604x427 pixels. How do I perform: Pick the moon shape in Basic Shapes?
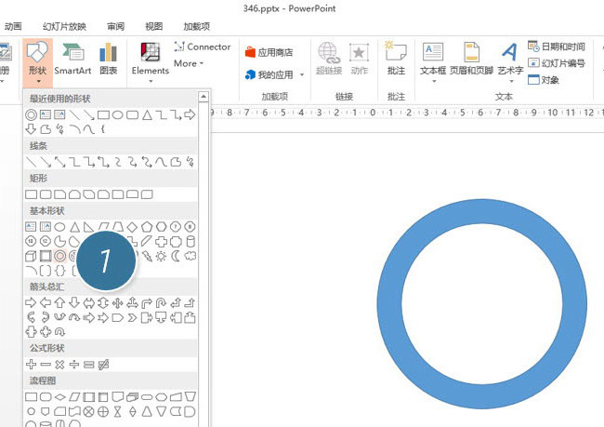[x=177, y=256]
